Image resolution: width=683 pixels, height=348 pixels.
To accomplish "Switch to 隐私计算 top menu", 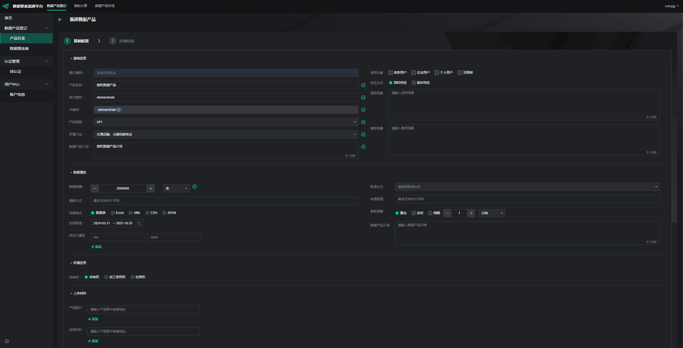I will click(x=80, y=6).
